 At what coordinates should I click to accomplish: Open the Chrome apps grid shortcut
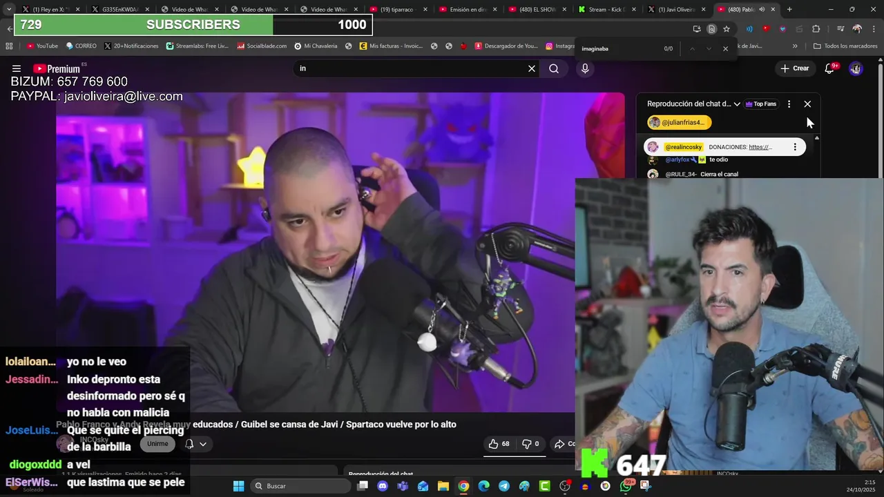pyautogui.click(x=9, y=46)
